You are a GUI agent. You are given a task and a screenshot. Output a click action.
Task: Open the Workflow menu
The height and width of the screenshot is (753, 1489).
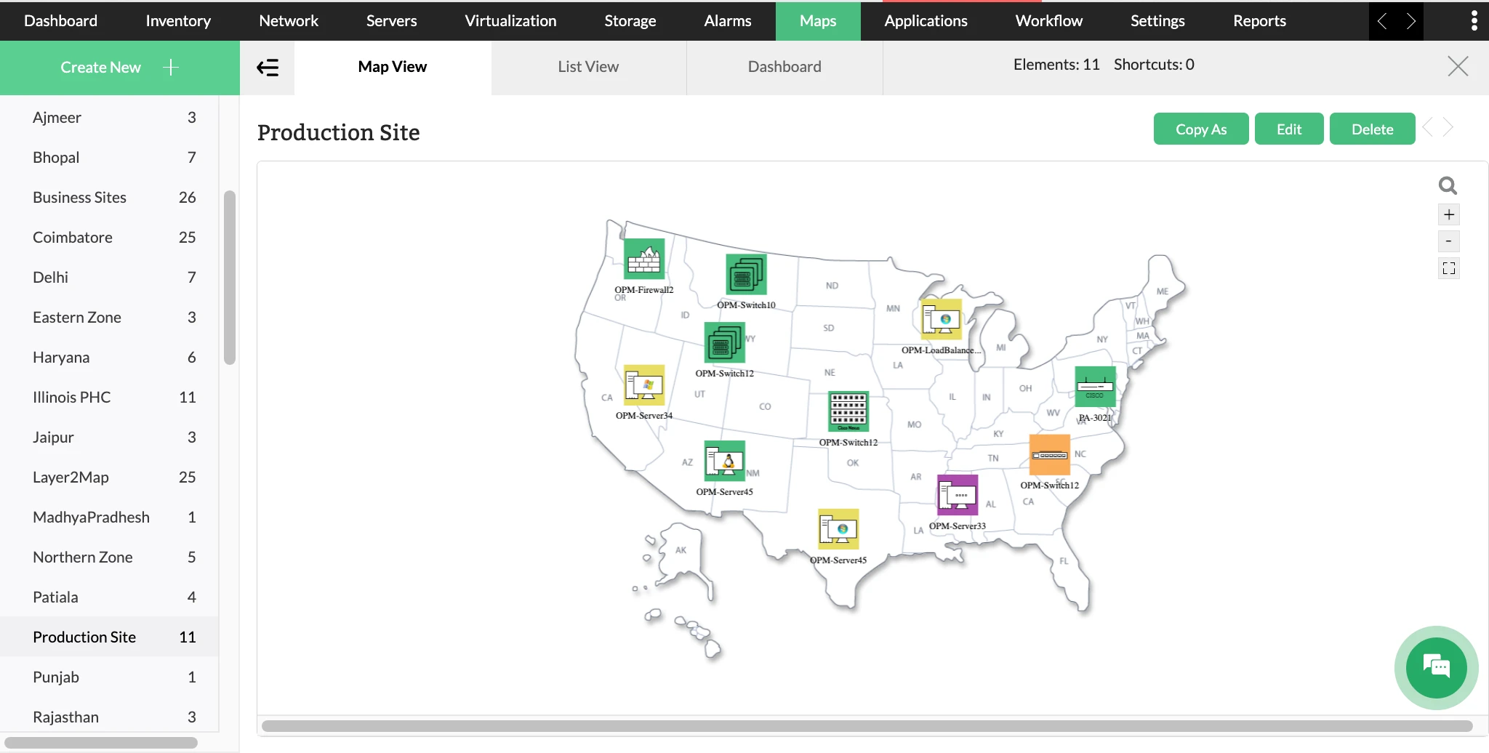[x=1048, y=20]
